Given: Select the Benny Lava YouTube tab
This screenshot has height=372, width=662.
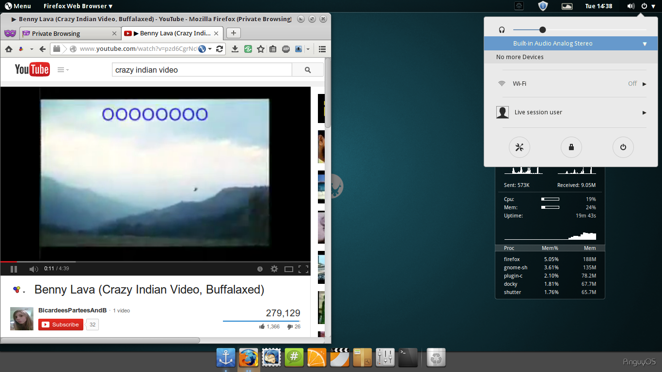Looking at the screenshot, I should coord(173,33).
